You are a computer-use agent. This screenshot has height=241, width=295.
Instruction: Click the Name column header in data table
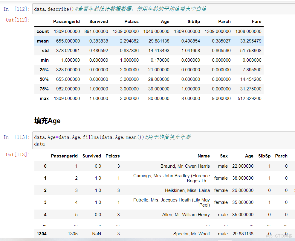204,156
